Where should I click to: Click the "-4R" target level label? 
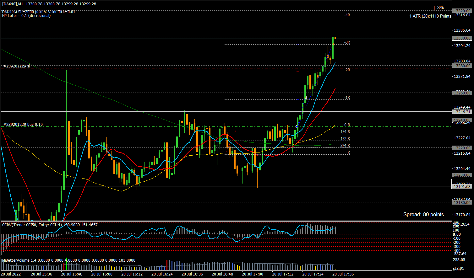(x=347, y=15)
